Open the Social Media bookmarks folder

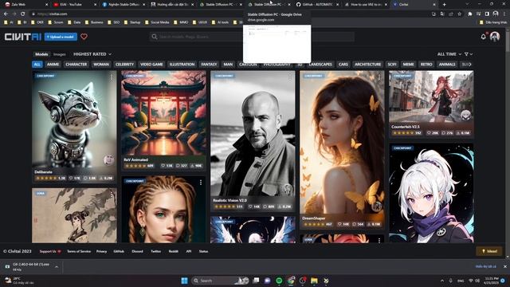157,22
